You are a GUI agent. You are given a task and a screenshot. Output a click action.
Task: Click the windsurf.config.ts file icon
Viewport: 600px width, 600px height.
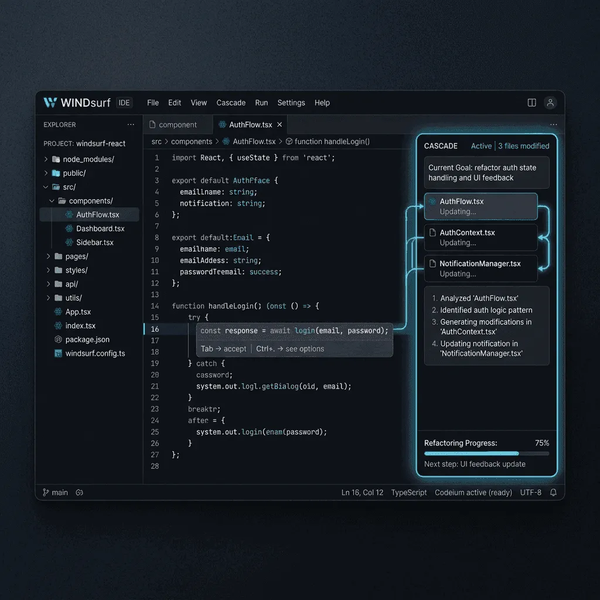pyautogui.click(x=58, y=353)
